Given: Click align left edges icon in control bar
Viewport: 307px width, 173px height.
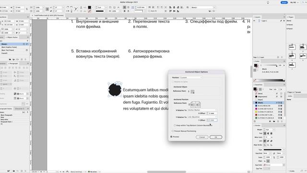Looking at the screenshot, I should pyautogui.click(x=170, y=8).
